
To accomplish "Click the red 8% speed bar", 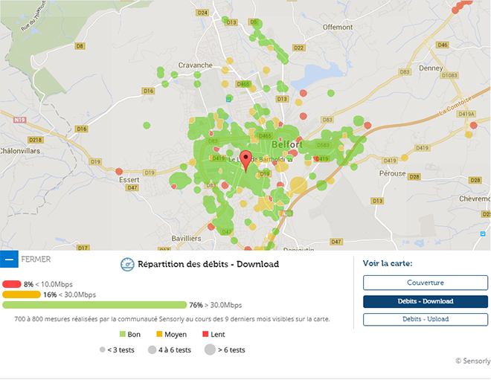I will [12, 284].
